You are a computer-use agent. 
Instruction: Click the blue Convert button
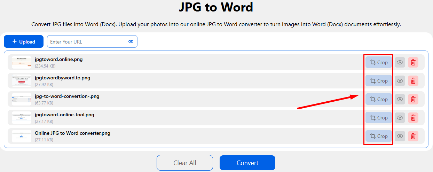click(247, 163)
